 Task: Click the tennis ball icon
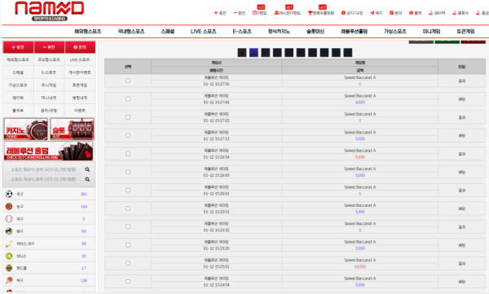(9, 256)
